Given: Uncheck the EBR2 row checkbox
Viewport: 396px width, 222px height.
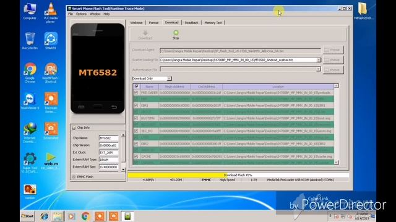Looking at the screenshot, I should [136, 144].
